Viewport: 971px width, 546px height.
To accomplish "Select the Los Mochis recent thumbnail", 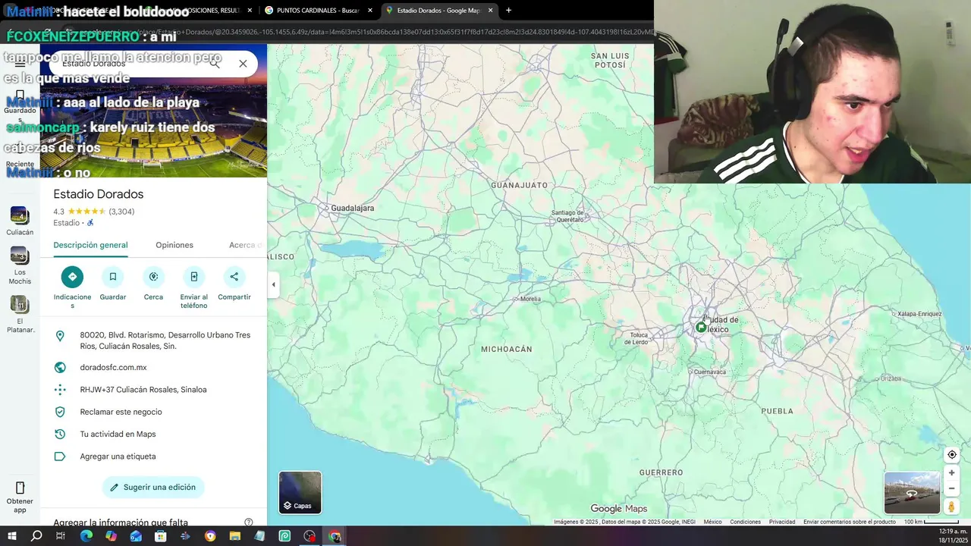I will point(20,256).
